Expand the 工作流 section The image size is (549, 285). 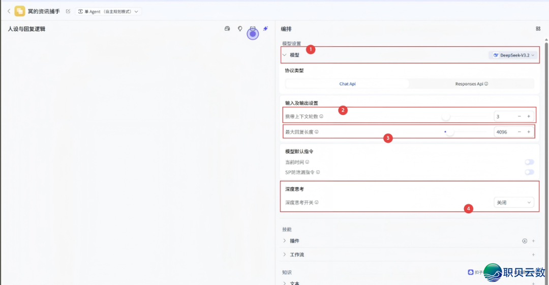[x=285, y=254]
